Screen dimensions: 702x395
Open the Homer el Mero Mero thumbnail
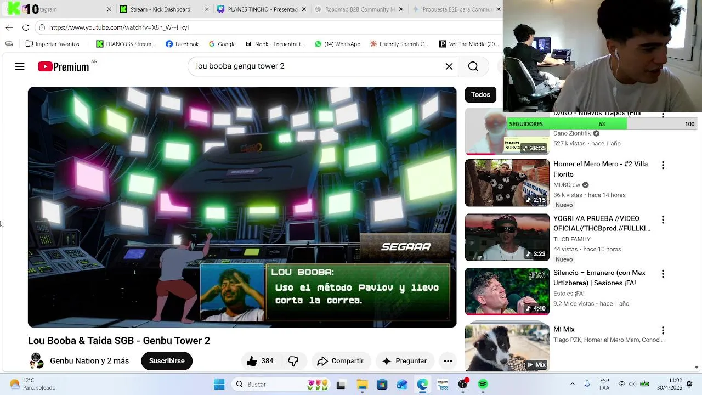pos(507,183)
